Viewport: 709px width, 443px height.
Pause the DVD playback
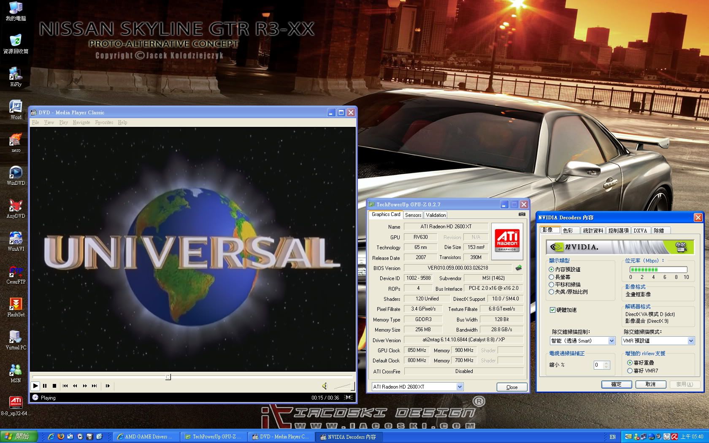coord(45,386)
